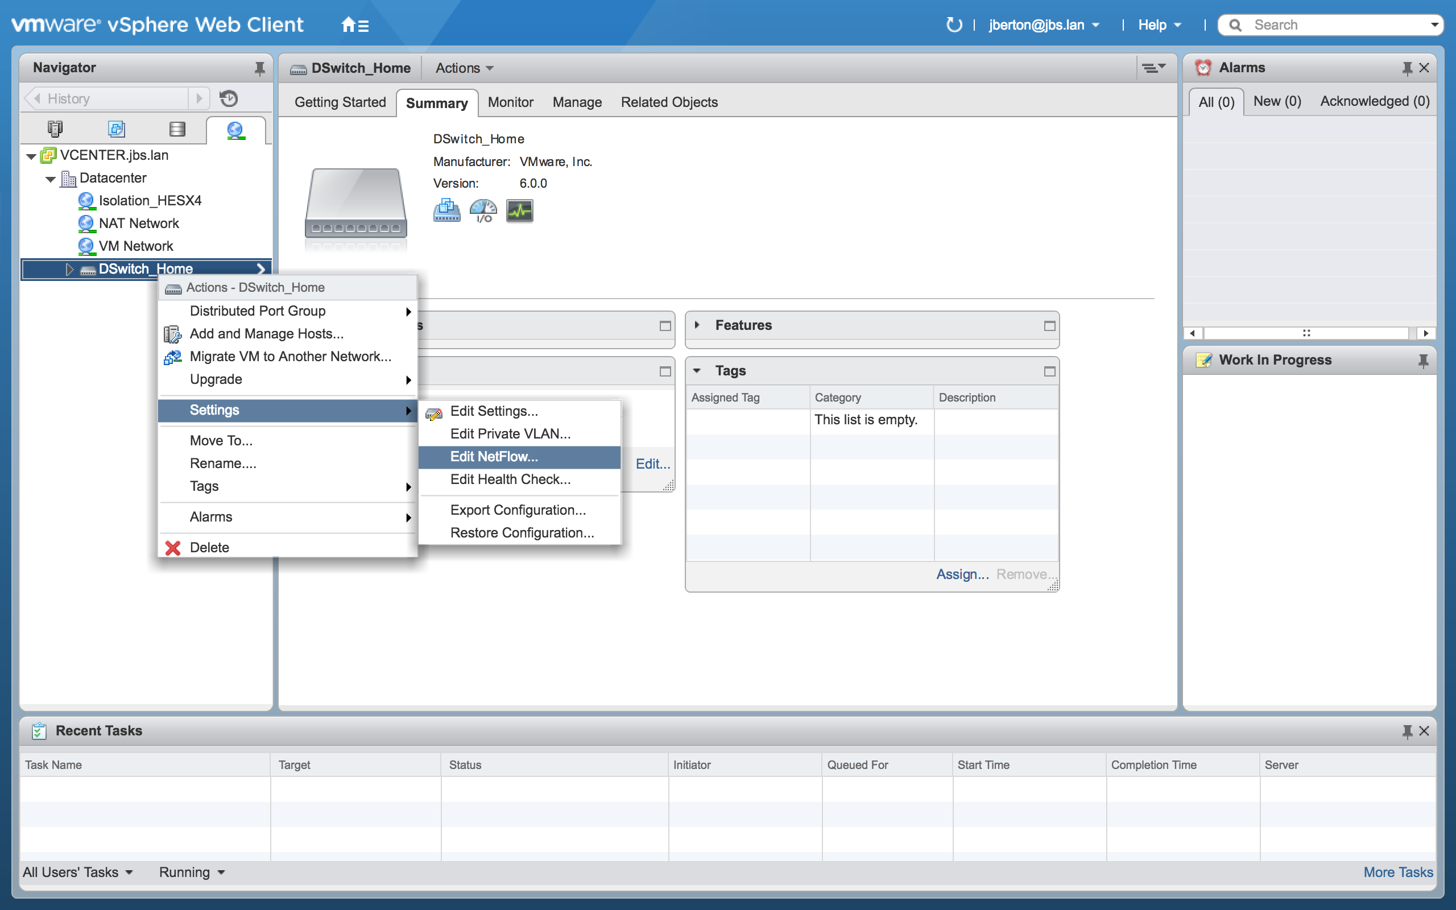
Task: Maximize the Features portlet
Action: point(1049,325)
